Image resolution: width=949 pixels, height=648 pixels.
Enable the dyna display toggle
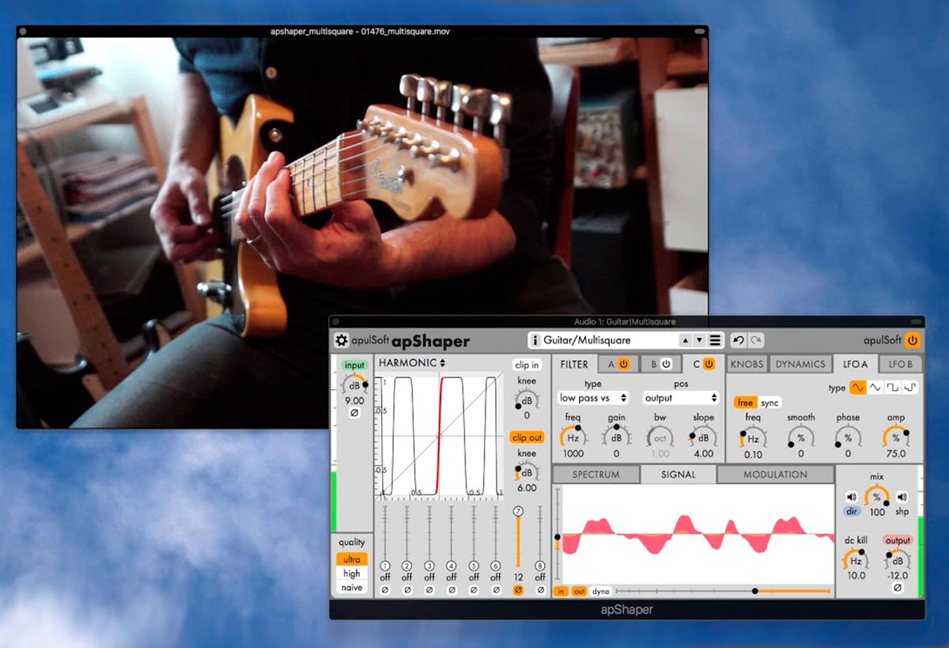(x=601, y=591)
